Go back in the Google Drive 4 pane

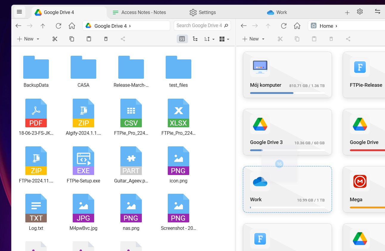pos(18,26)
